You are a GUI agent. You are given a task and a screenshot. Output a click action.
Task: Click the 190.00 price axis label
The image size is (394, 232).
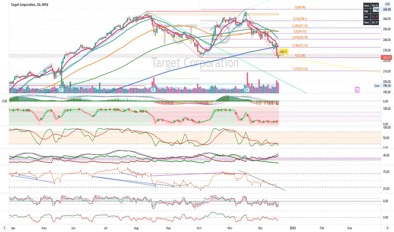click(387, 92)
